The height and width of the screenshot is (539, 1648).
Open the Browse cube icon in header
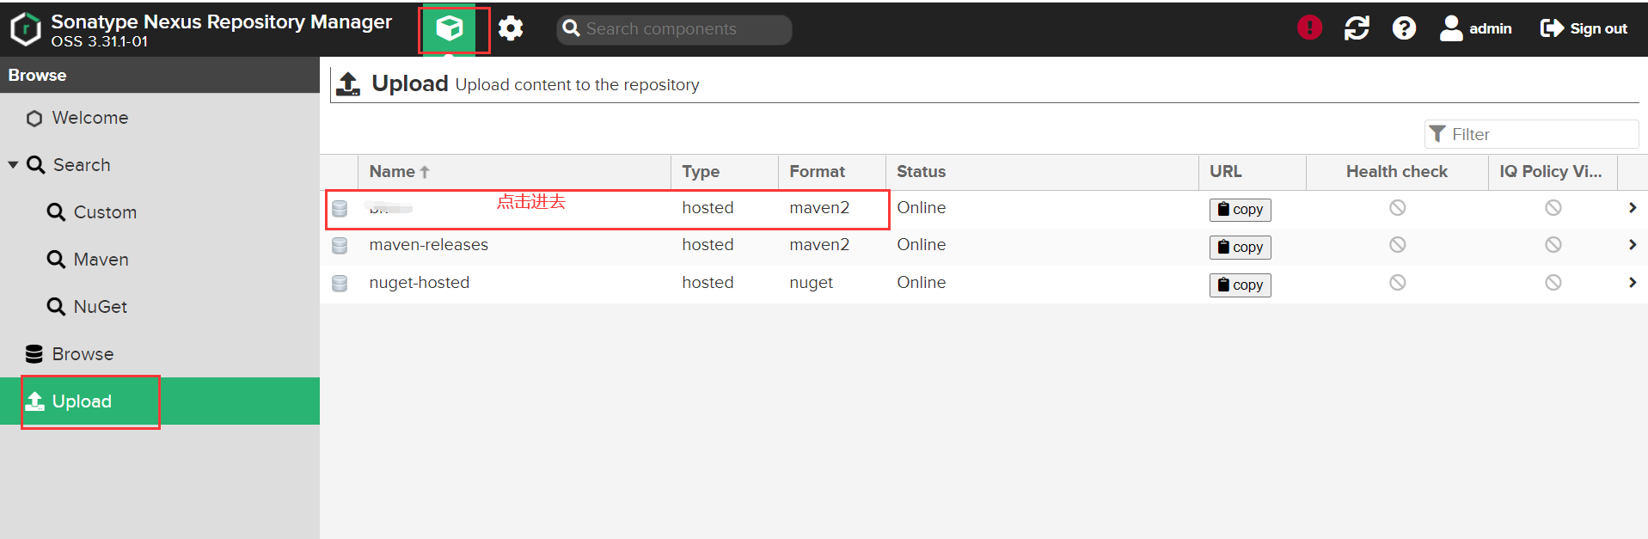450,29
